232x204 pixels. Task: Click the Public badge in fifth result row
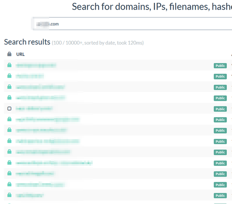(x=220, y=109)
